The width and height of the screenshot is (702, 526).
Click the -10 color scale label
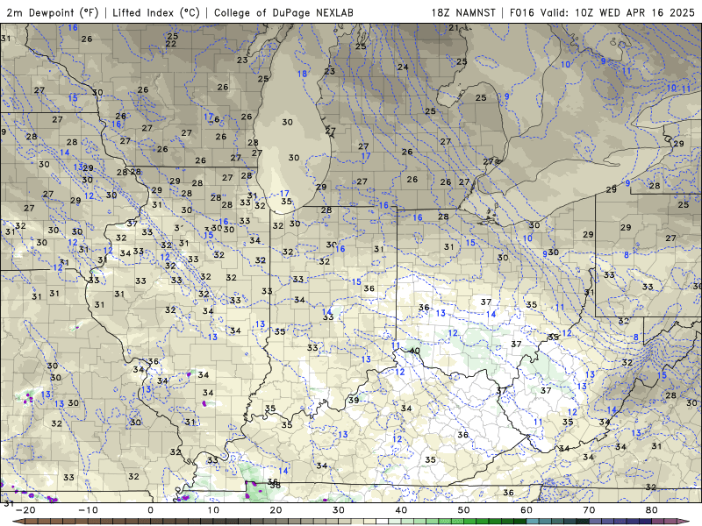(x=88, y=510)
